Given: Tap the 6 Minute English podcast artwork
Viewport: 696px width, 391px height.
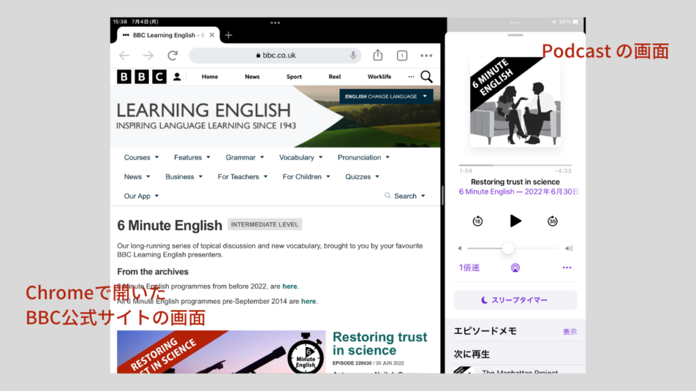Looking at the screenshot, I should pos(515,102).
